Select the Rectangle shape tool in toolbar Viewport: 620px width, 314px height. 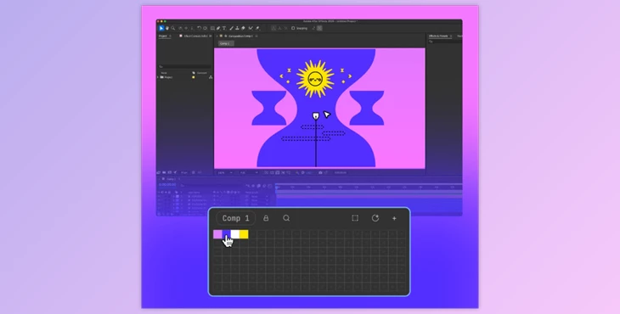tap(212, 28)
